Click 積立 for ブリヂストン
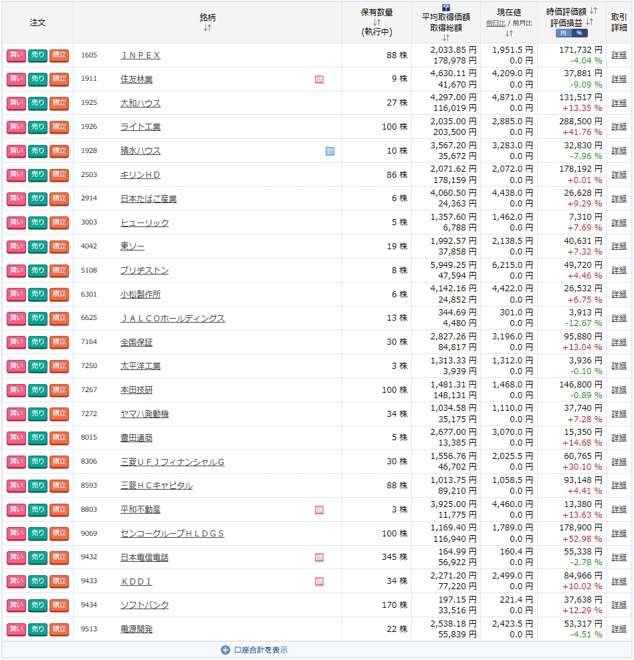634x660 pixels. coord(59,271)
